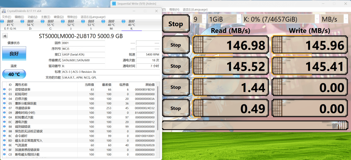Click the large Stop button beside the dropdowns
Viewport: 351px width, 160px height.
tap(176, 24)
